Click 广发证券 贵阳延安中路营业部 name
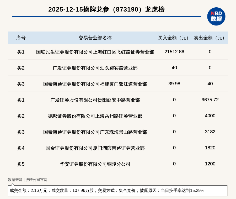 (95, 100)
